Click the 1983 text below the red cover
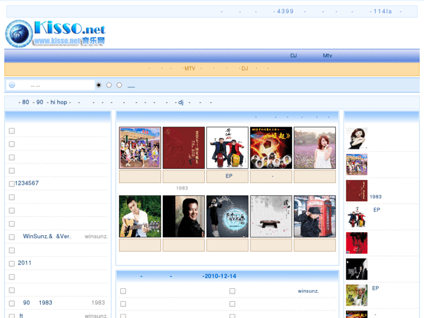 point(182,188)
